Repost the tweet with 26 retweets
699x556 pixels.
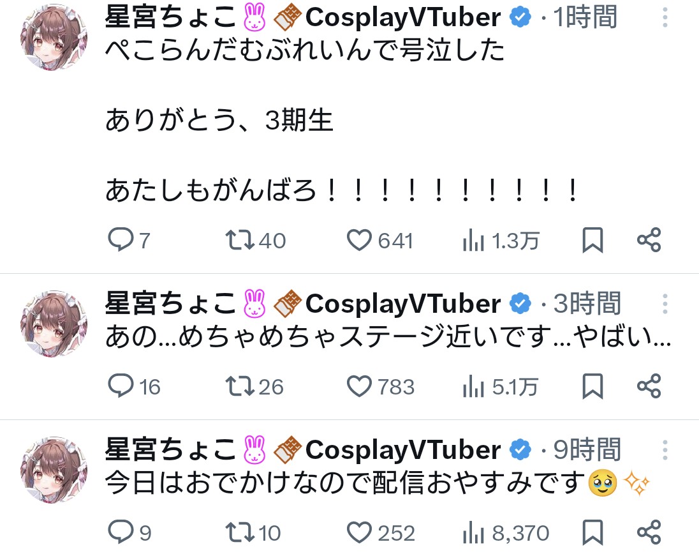click(x=240, y=386)
